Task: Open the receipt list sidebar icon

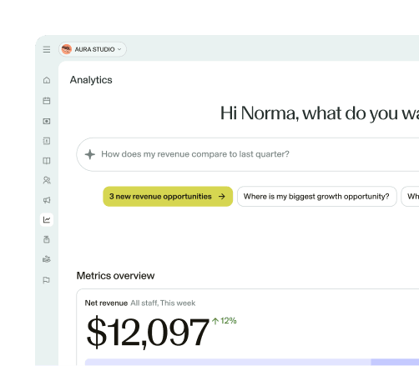Action: click(x=47, y=141)
